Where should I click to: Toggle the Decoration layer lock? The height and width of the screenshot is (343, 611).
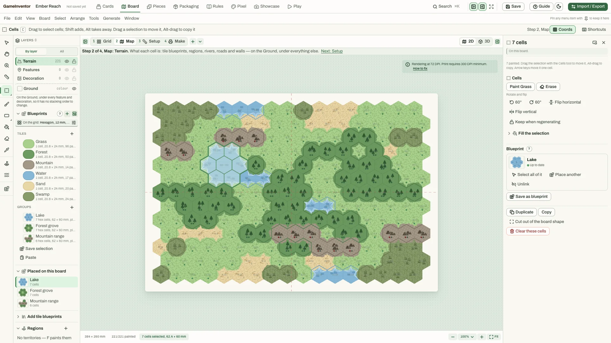74,78
